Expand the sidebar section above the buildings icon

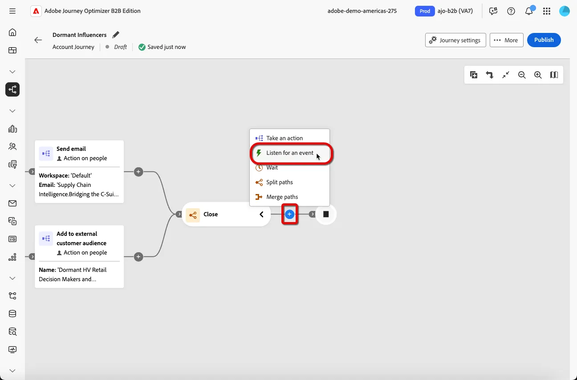[x=12, y=111]
